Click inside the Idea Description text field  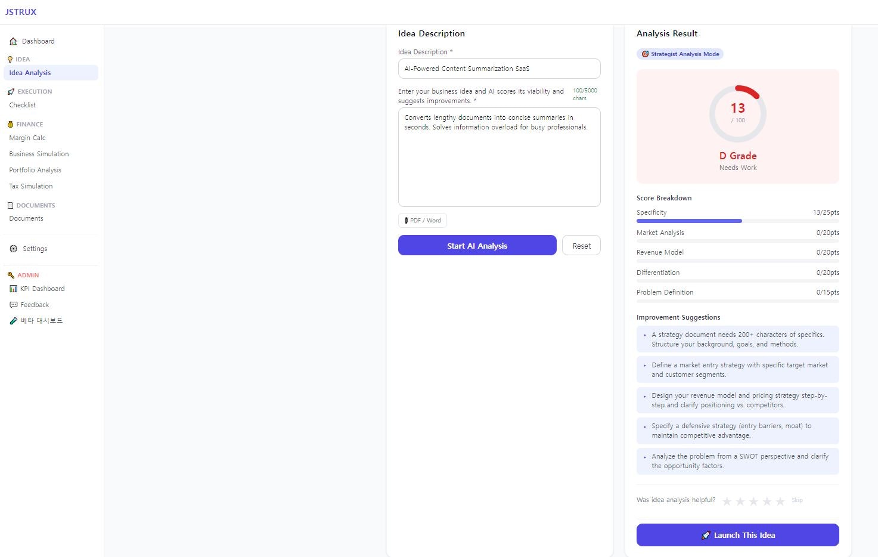[499, 69]
